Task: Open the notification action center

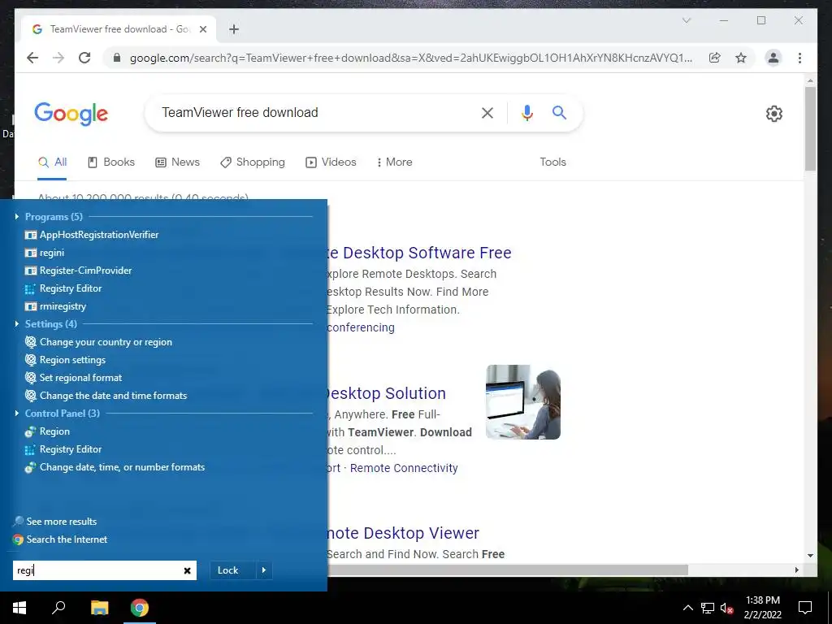Action: pos(805,608)
